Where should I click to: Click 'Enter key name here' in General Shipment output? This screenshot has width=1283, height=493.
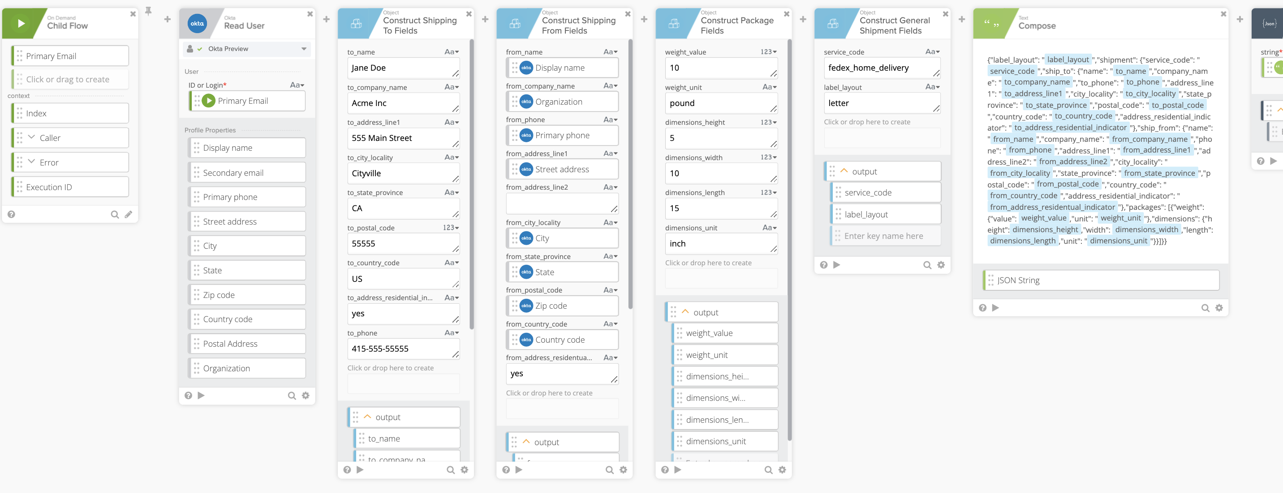pyautogui.click(x=883, y=236)
